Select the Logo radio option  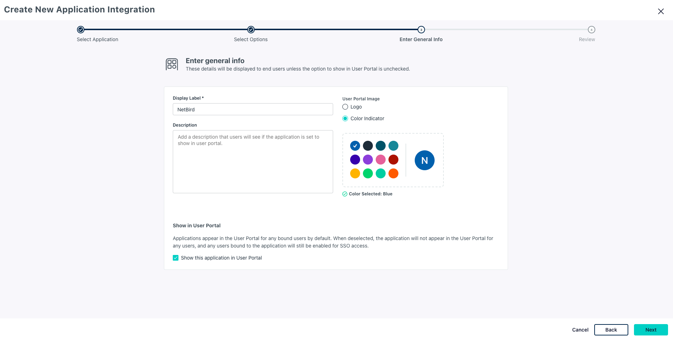345,107
